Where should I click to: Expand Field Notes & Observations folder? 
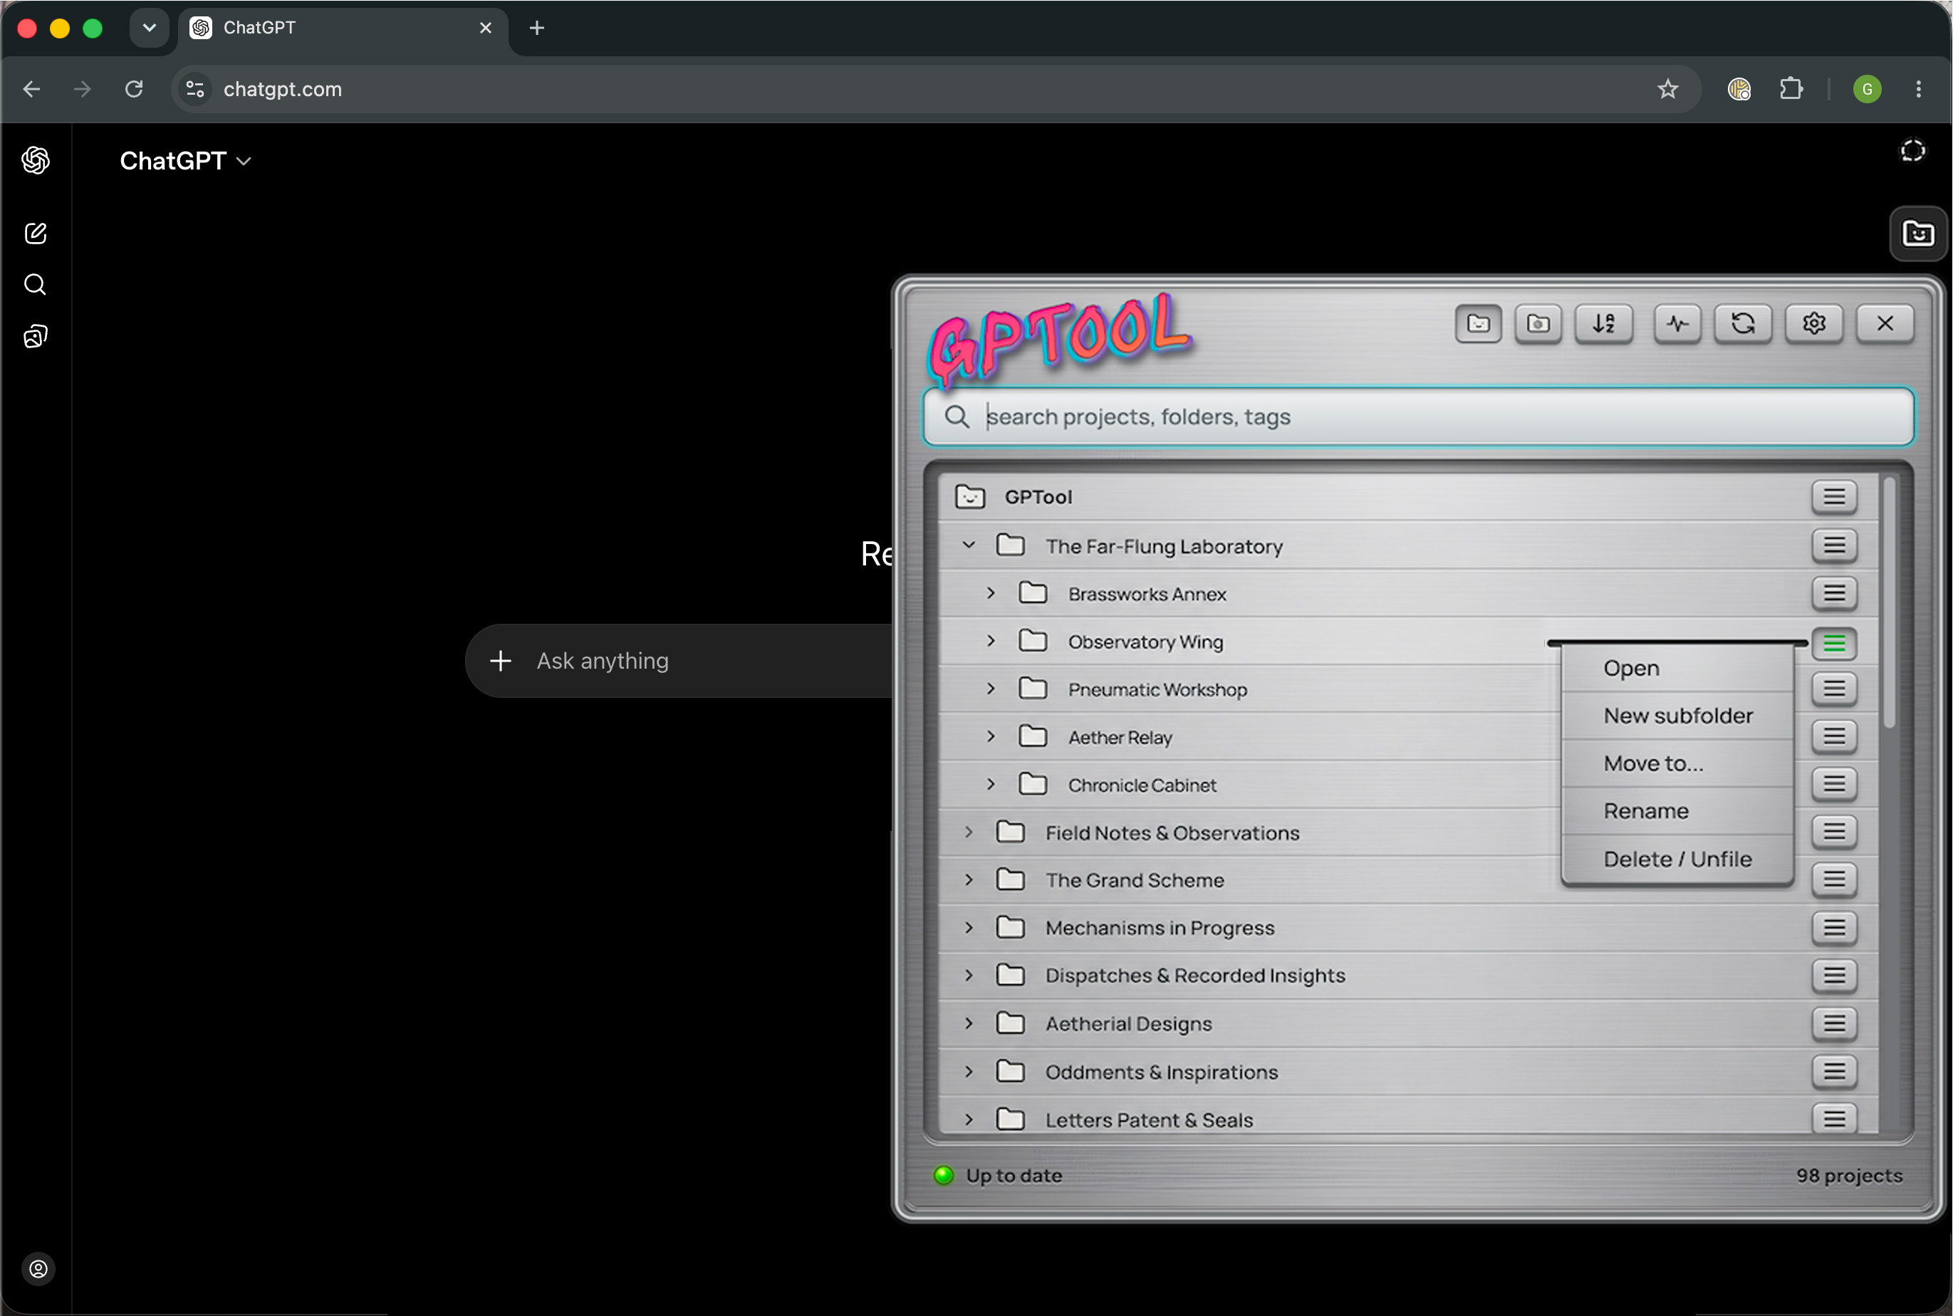[x=969, y=832]
